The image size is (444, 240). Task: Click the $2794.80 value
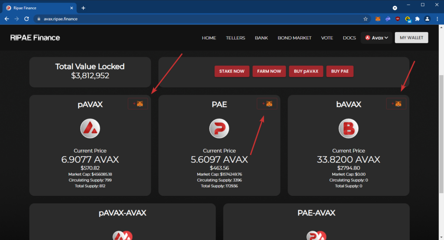pos(349,168)
